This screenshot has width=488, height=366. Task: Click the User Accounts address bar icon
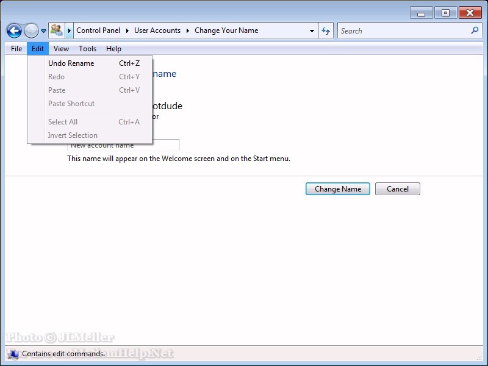pos(57,30)
